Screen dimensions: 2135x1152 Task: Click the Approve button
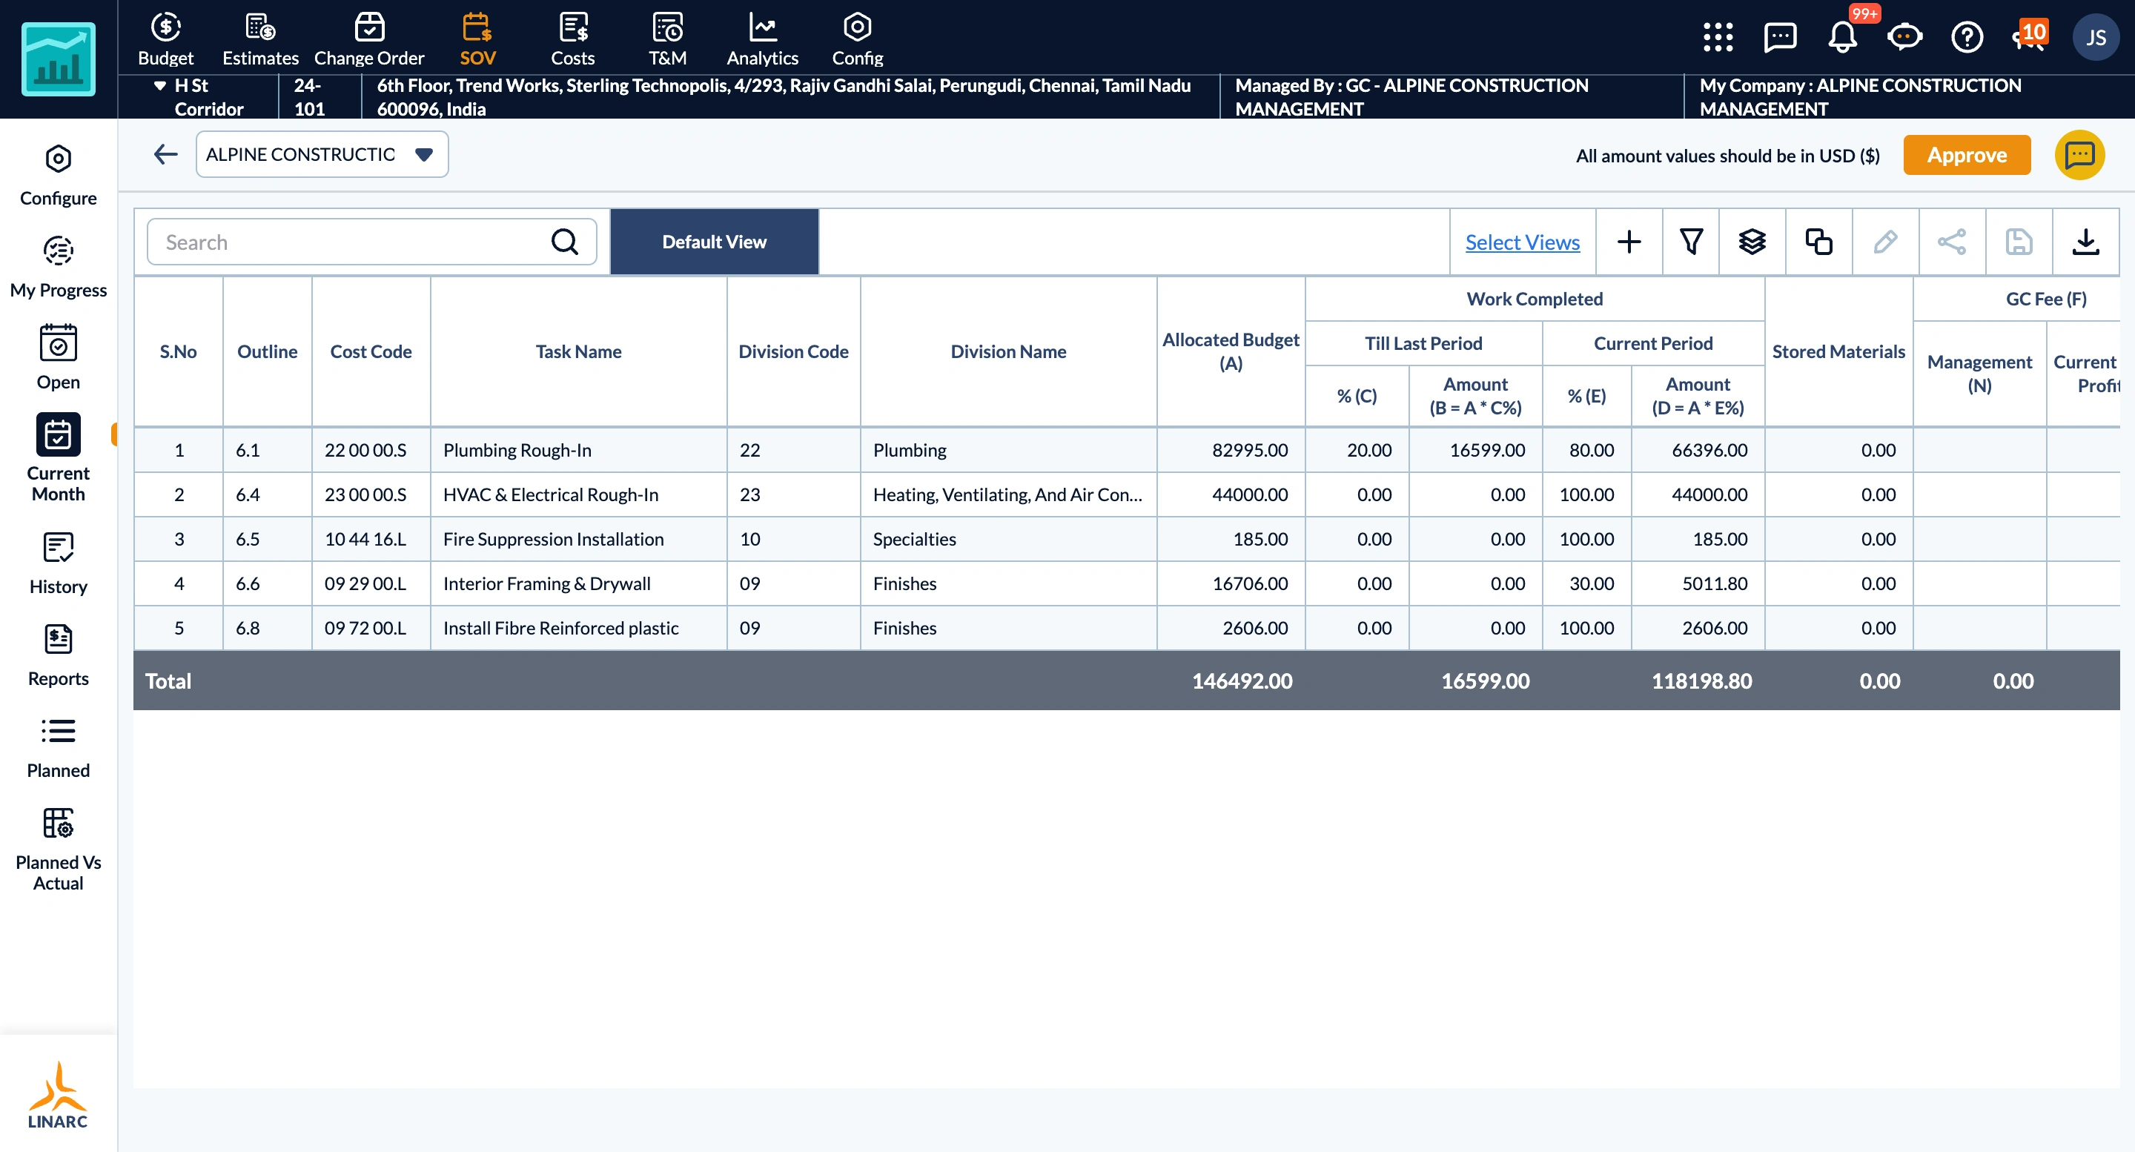(x=1966, y=155)
